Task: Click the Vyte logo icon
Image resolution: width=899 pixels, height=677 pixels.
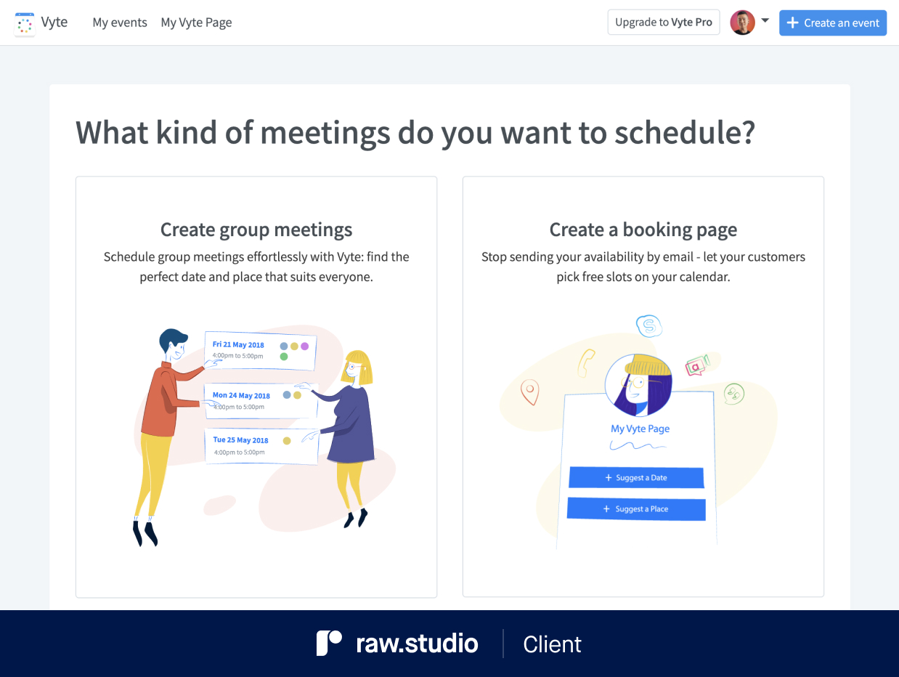Action: (x=25, y=23)
